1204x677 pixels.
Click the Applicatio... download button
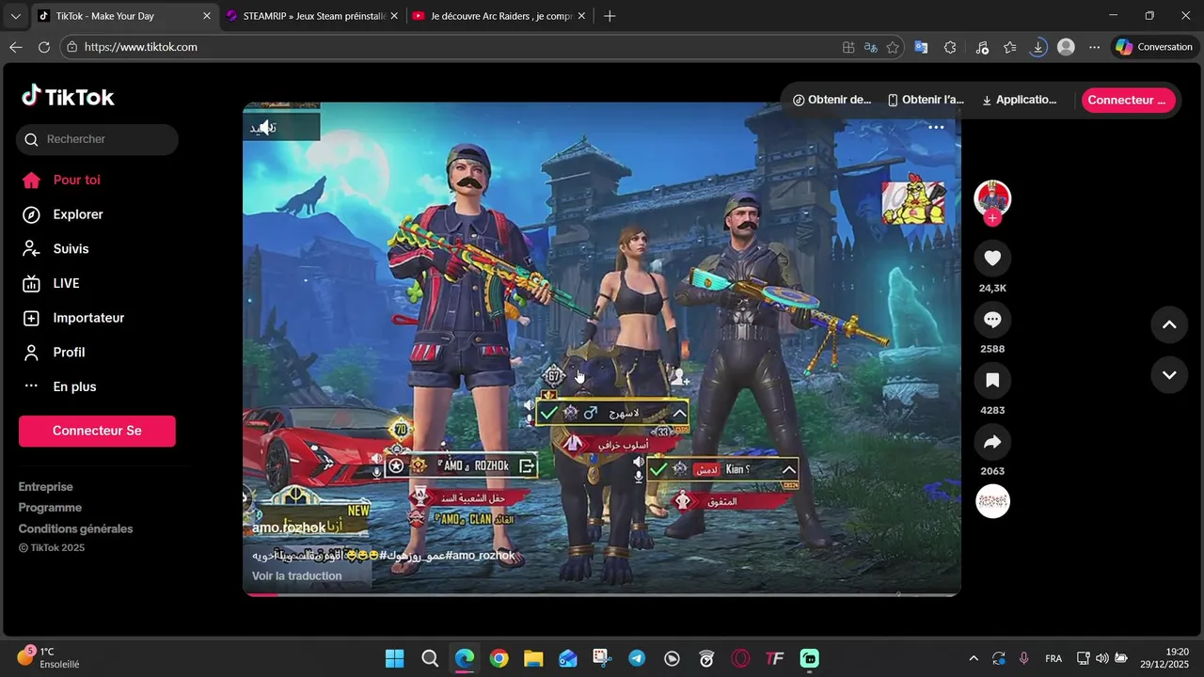[x=1019, y=100]
